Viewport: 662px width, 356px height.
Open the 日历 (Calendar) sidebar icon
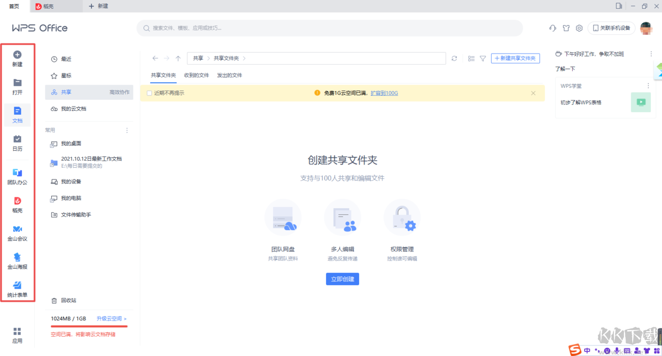point(17,144)
